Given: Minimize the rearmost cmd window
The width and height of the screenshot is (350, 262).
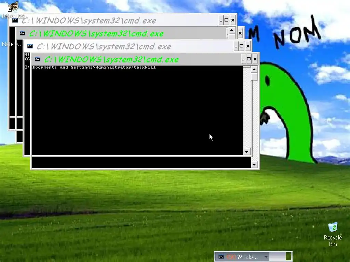Looking at the screenshot, I should [x=220, y=20].
